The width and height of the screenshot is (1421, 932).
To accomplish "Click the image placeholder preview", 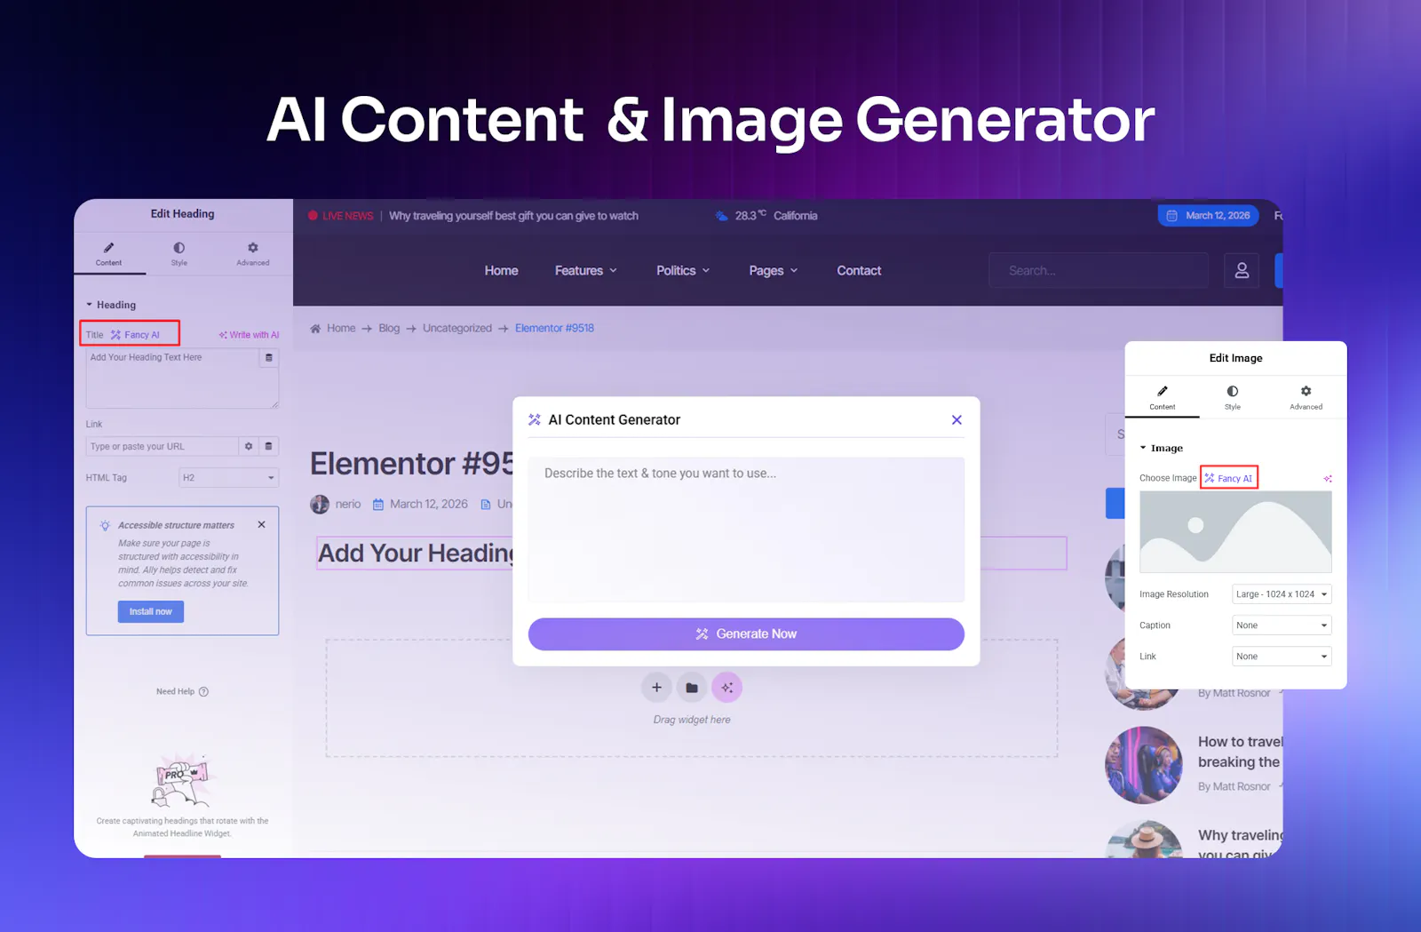I will coord(1235,532).
